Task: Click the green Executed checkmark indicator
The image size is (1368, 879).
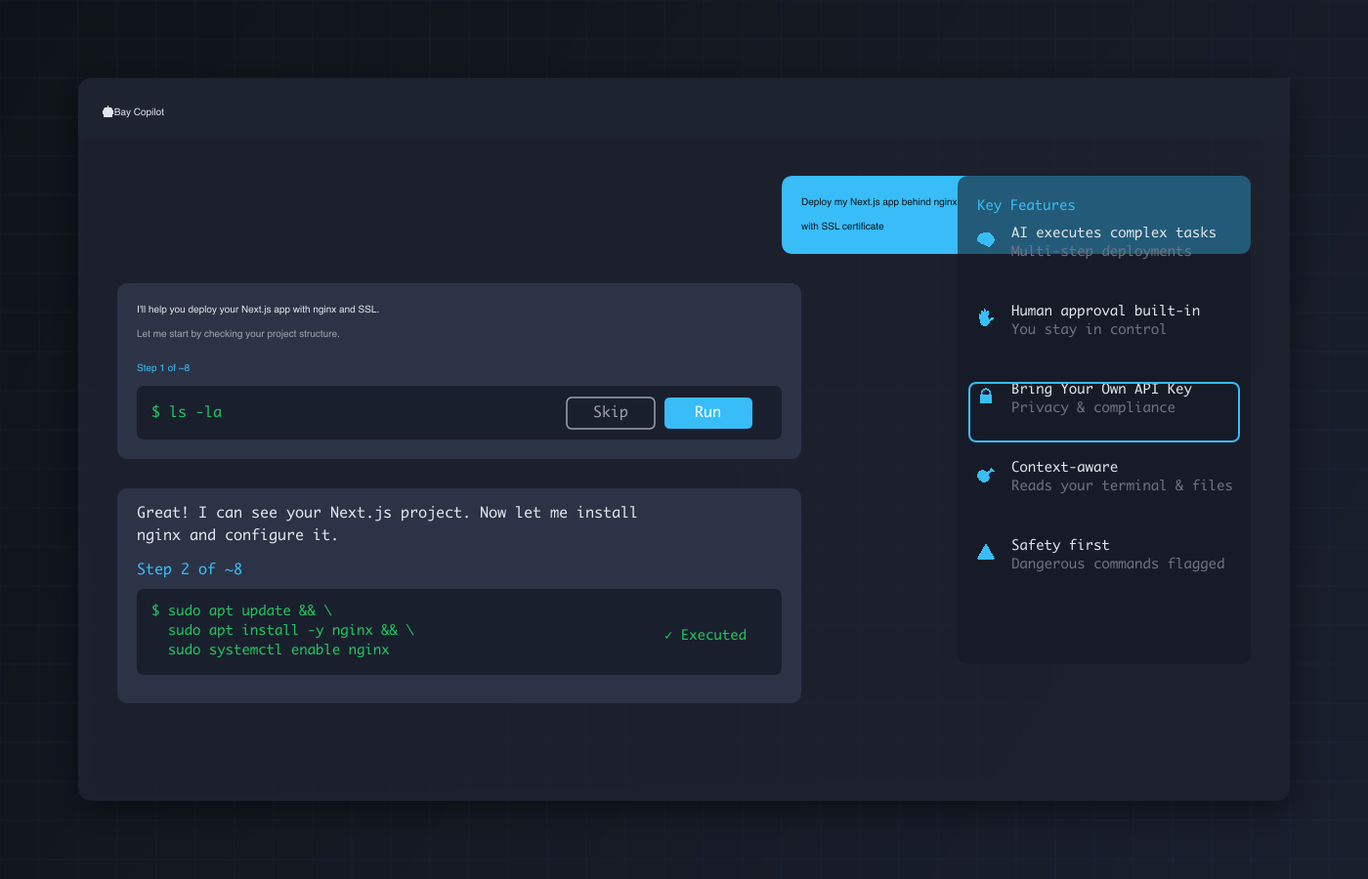Action: [705, 634]
